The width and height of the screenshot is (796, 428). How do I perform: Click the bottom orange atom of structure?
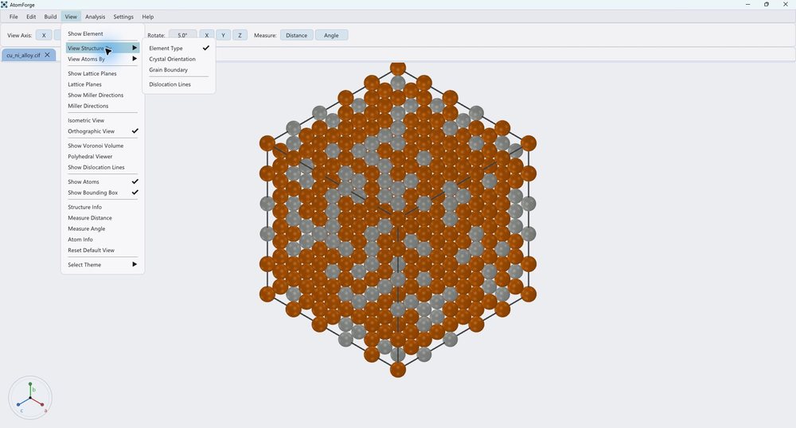(x=398, y=369)
